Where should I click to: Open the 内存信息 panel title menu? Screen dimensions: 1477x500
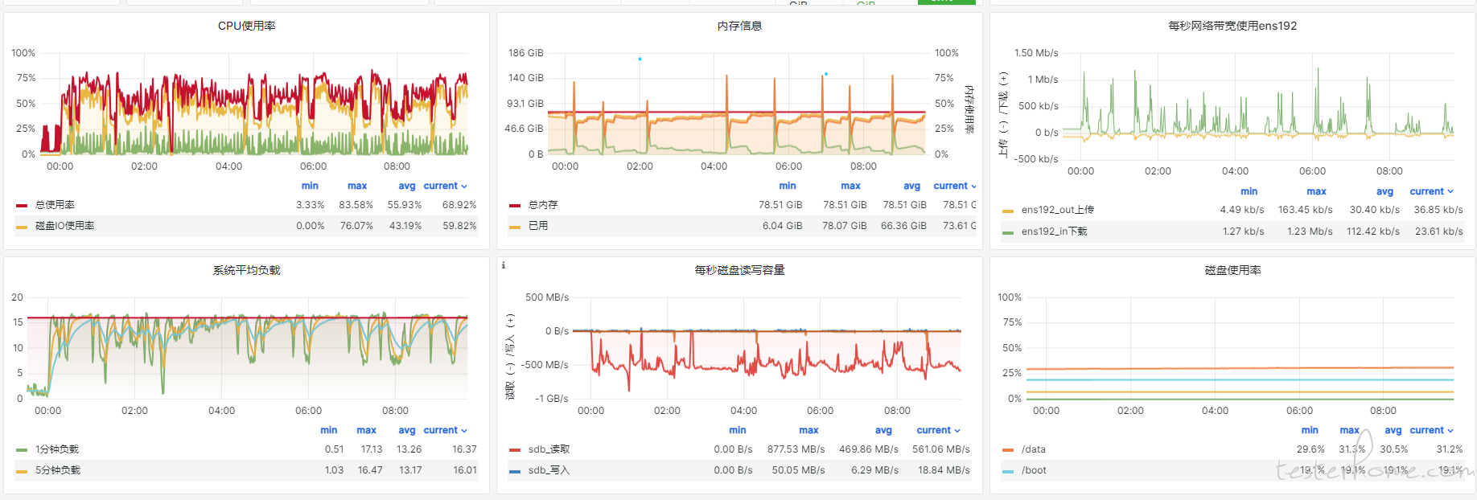point(739,26)
